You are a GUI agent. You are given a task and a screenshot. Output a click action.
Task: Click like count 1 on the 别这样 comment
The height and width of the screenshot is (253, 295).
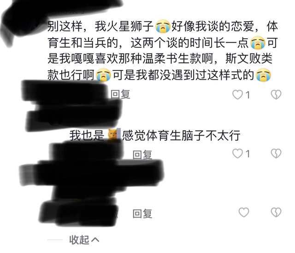tap(248, 95)
